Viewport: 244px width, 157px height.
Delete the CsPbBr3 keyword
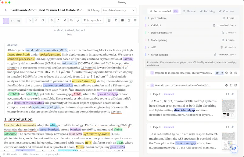click(214, 25)
